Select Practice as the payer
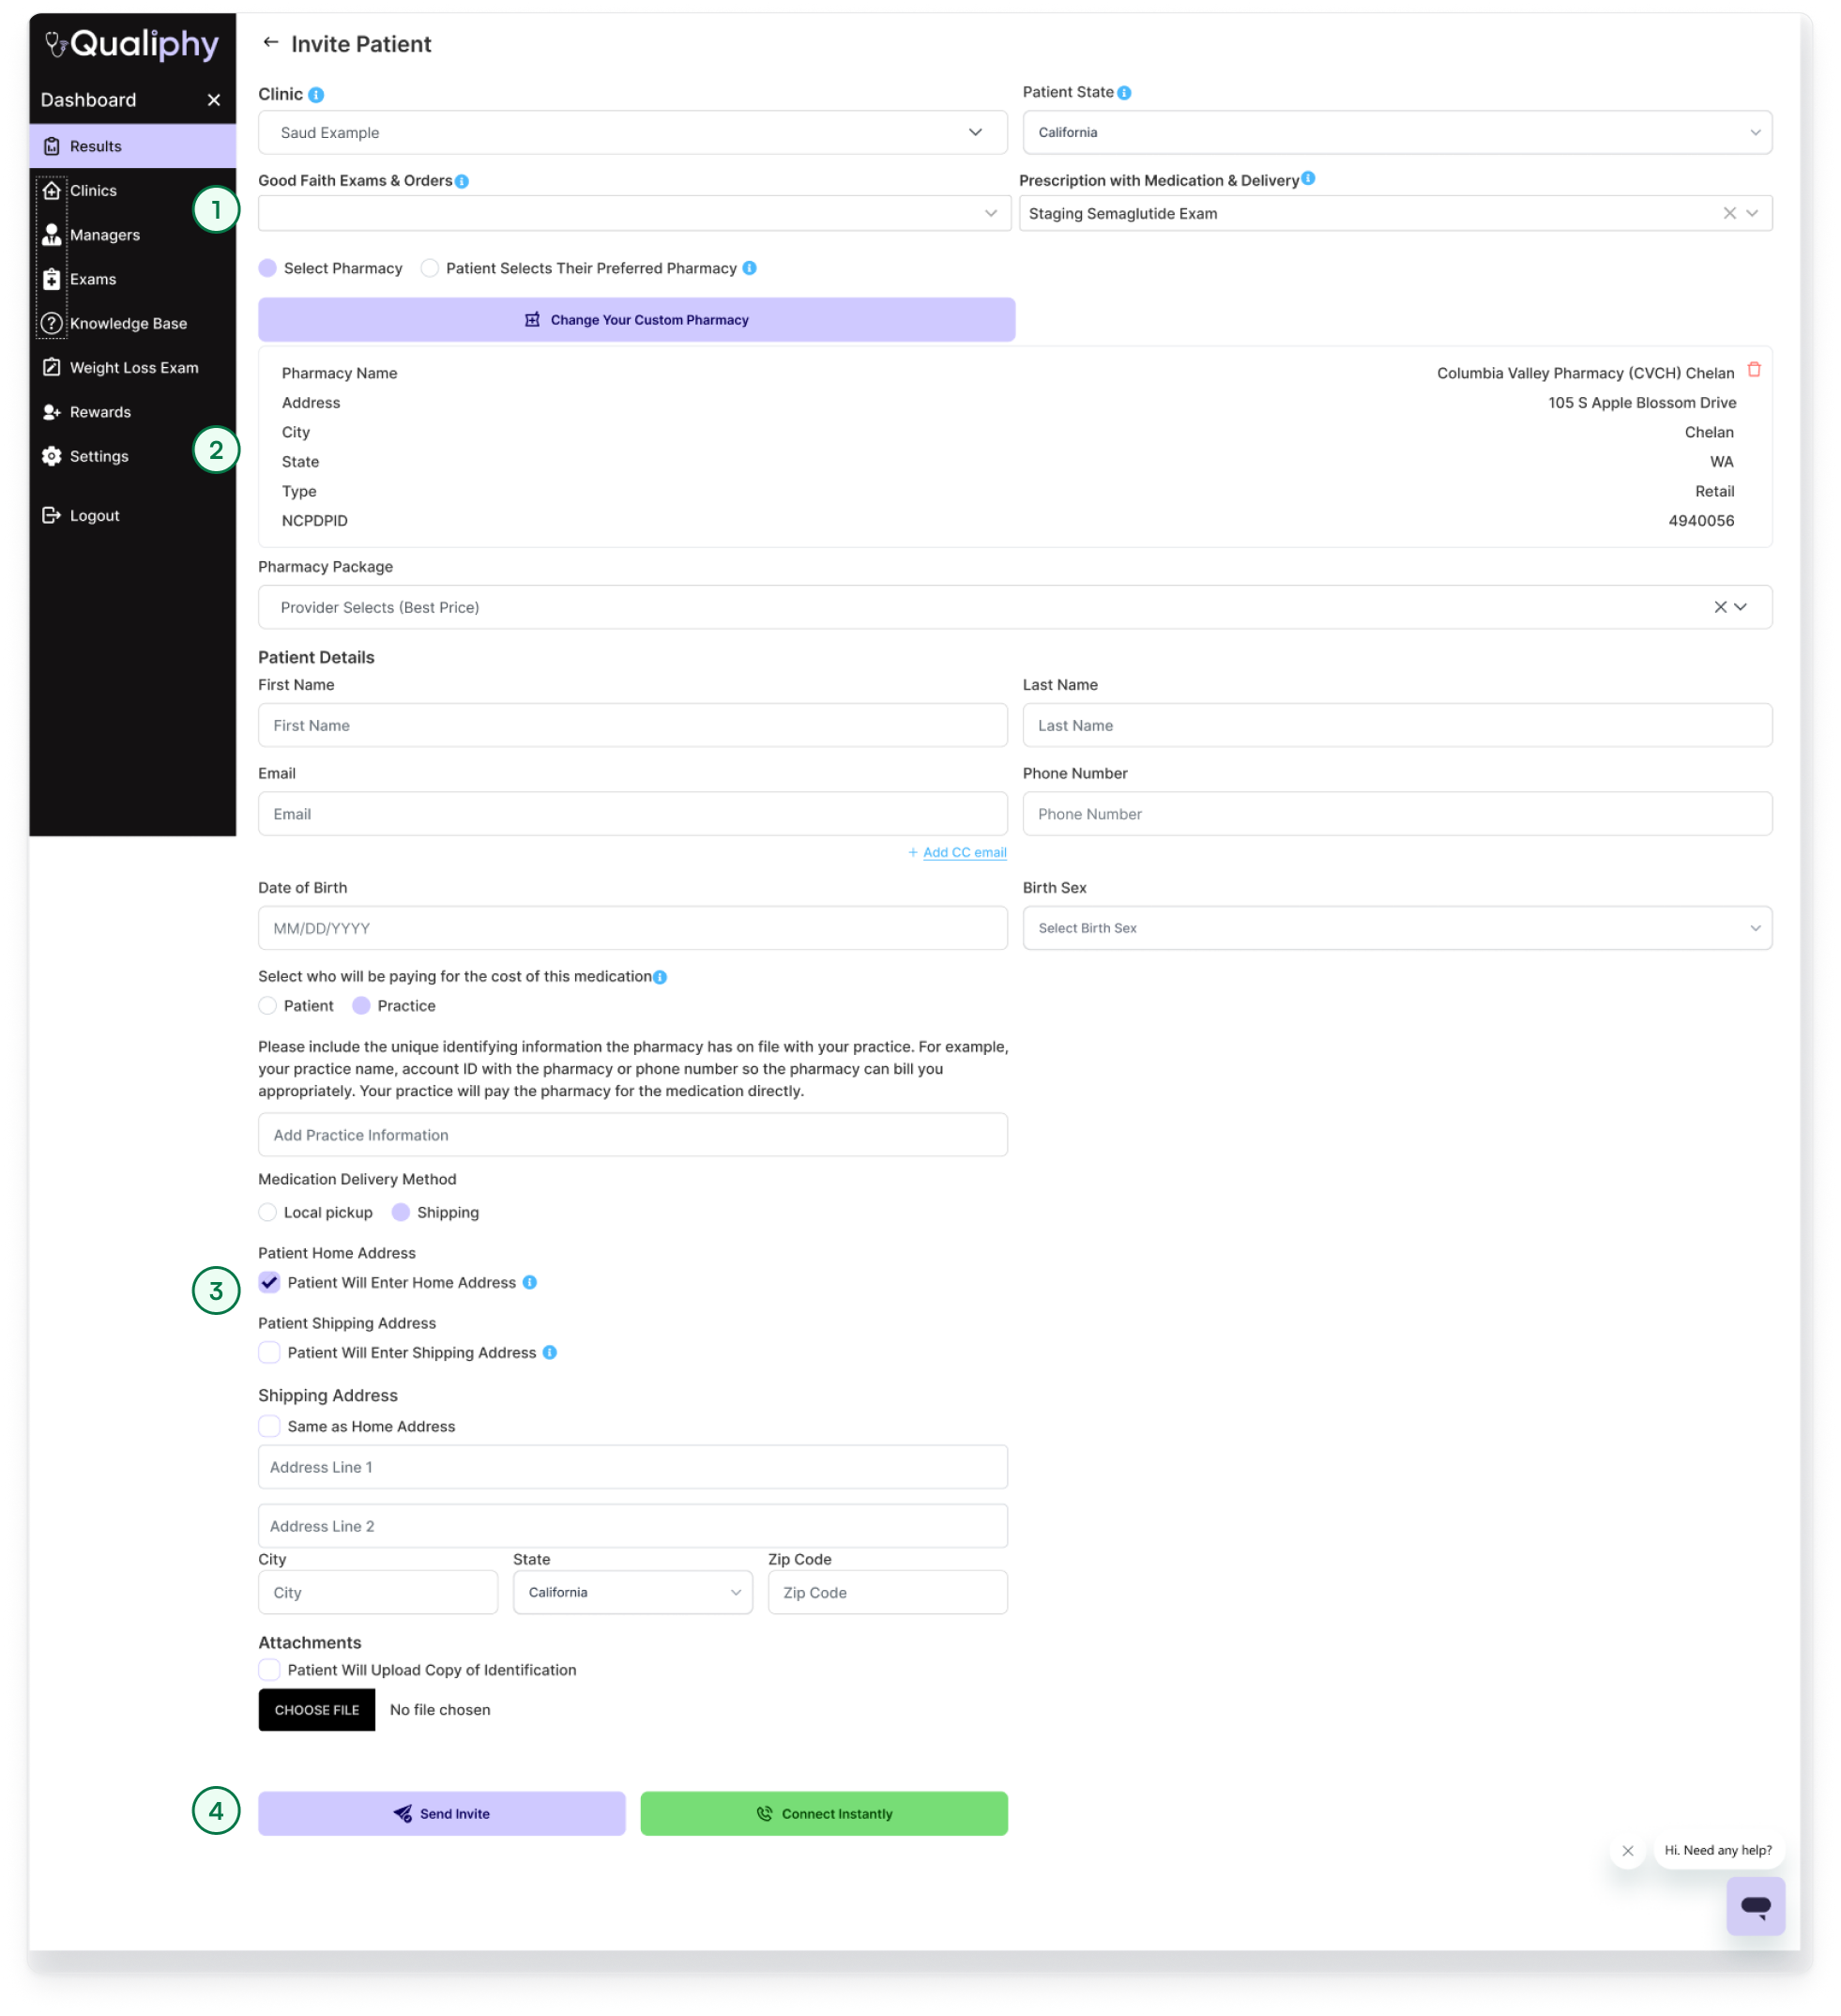The image size is (1841, 2016). (361, 1006)
